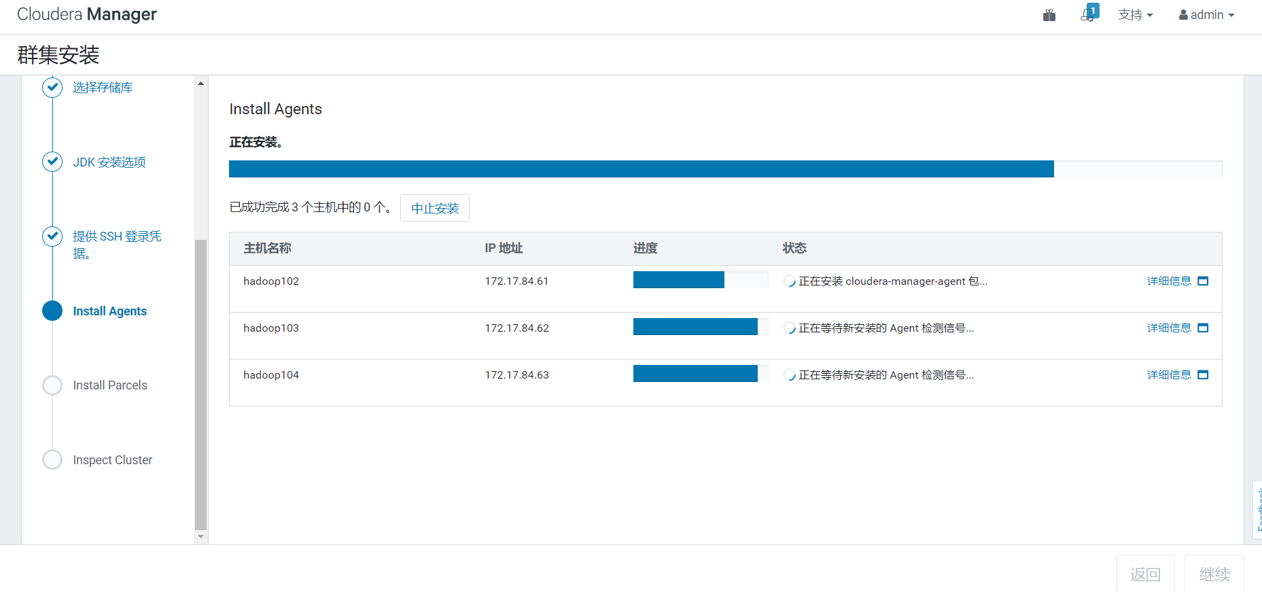
Task: Click the 进度 column header
Action: tap(646, 249)
